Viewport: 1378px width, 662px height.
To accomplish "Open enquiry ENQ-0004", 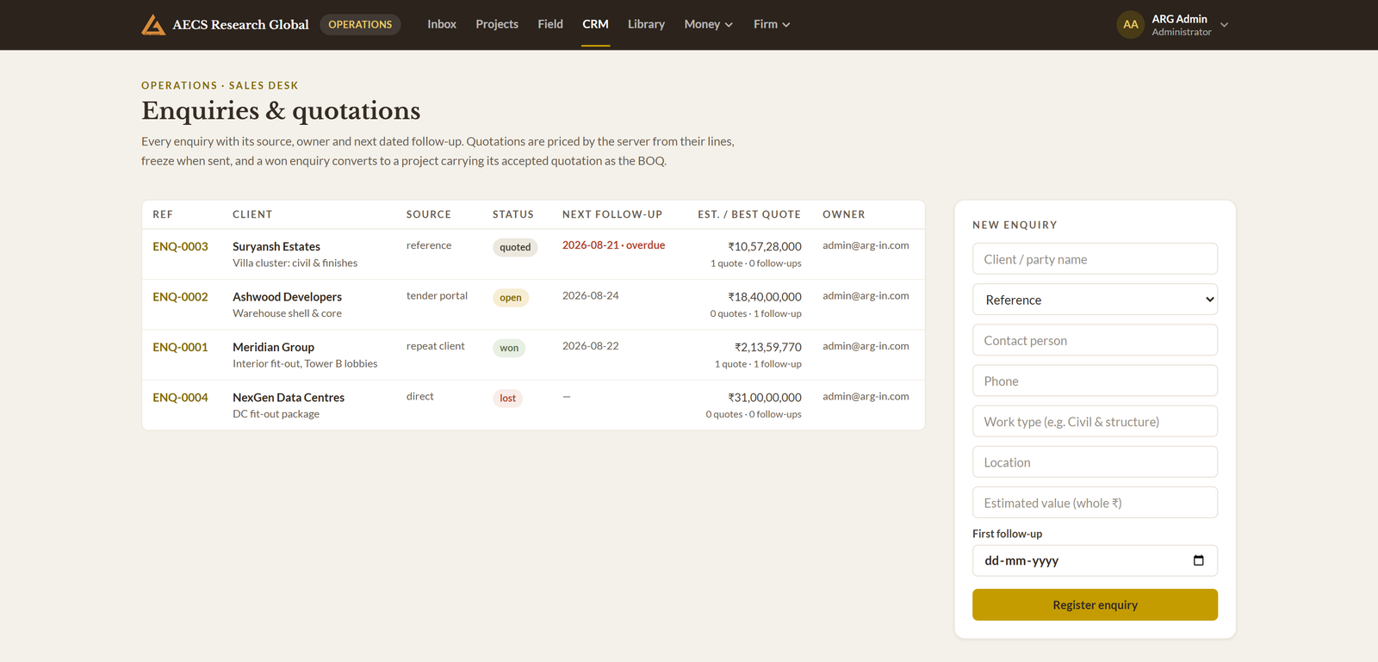I will coord(180,398).
